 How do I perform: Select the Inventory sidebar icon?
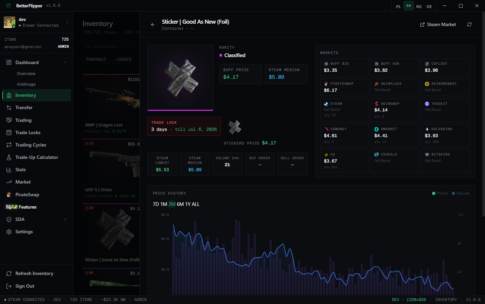tap(9, 95)
